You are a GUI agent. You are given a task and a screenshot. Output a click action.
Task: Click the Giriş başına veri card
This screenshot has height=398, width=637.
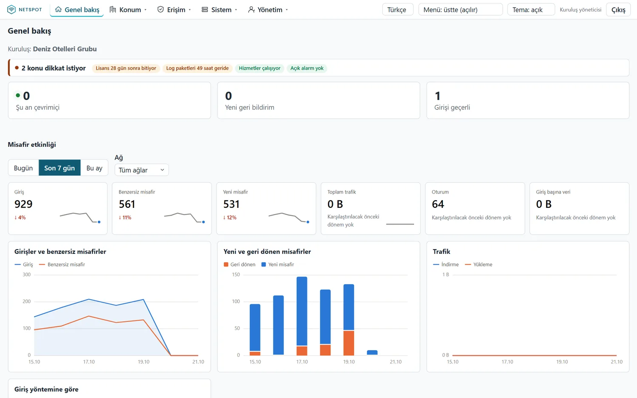coord(579,208)
